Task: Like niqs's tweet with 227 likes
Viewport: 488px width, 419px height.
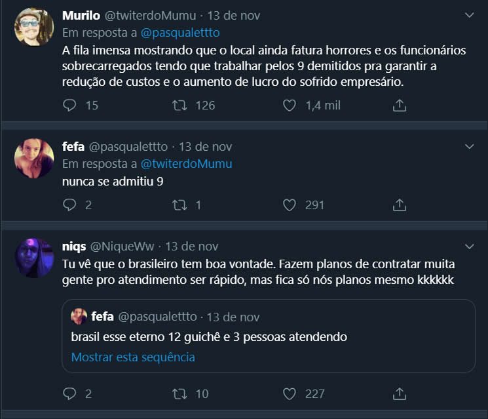Action: pyautogui.click(x=290, y=393)
